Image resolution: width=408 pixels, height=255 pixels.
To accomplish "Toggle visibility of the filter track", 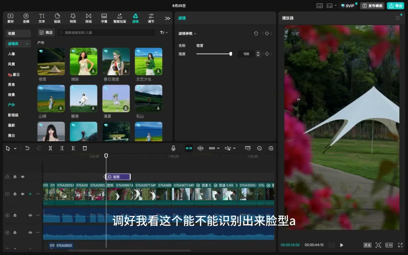I will 23,177.
